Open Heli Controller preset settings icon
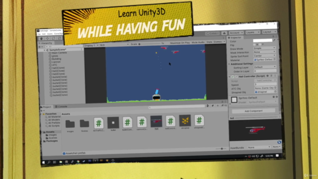 [x=271, y=76]
